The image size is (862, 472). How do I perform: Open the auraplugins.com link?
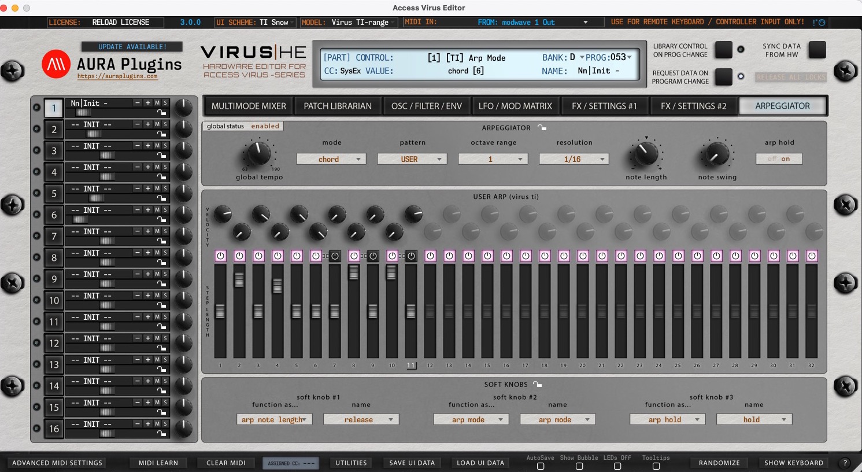pos(117,76)
